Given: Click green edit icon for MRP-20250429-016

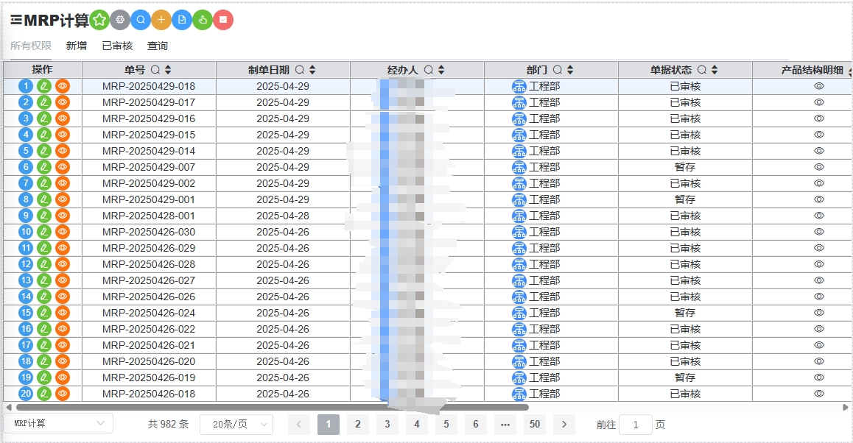Looking at the screenshot, I should (x=44, y=118).
